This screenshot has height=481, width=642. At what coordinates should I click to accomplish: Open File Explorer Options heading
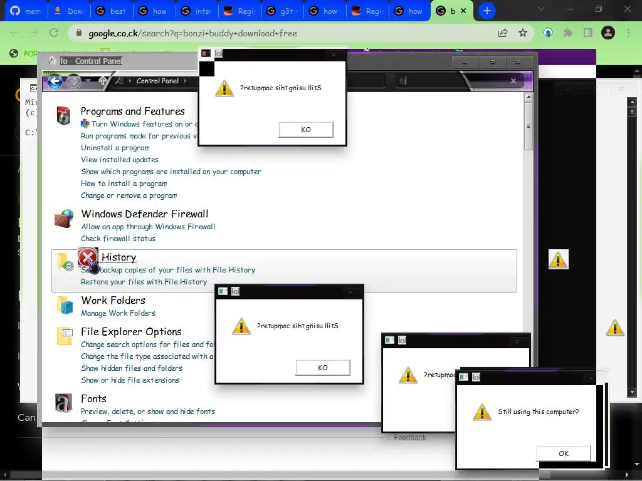pos(132,332)
